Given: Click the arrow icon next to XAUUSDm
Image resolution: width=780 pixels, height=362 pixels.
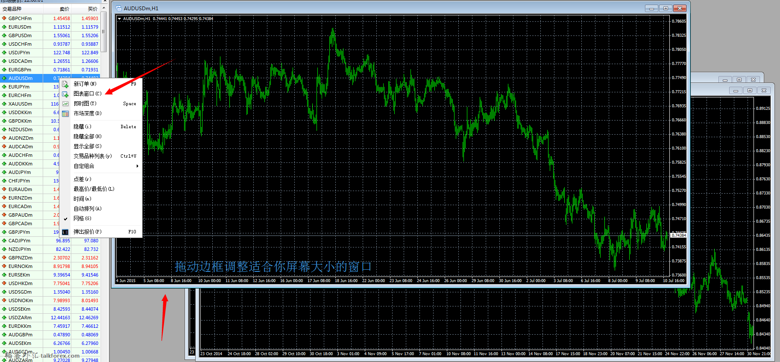Looking at the screenshot, I should [4, 104].
